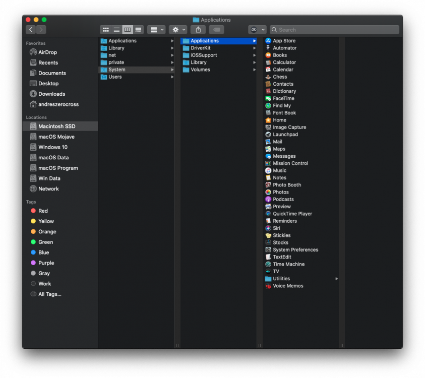The image size is (425, 378).
Task: Select the Automator app icon
Action: coord(268,48)
